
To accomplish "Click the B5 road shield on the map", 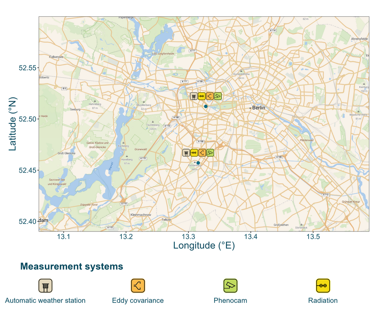I will 64,89.
